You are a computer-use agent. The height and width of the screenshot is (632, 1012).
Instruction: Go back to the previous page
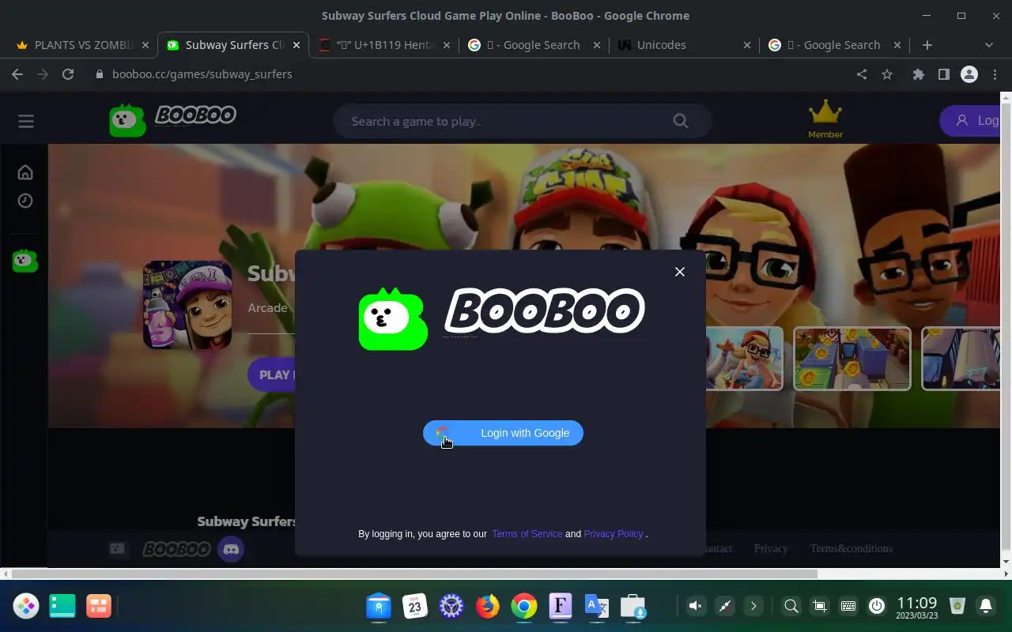(x=17, y=74)
